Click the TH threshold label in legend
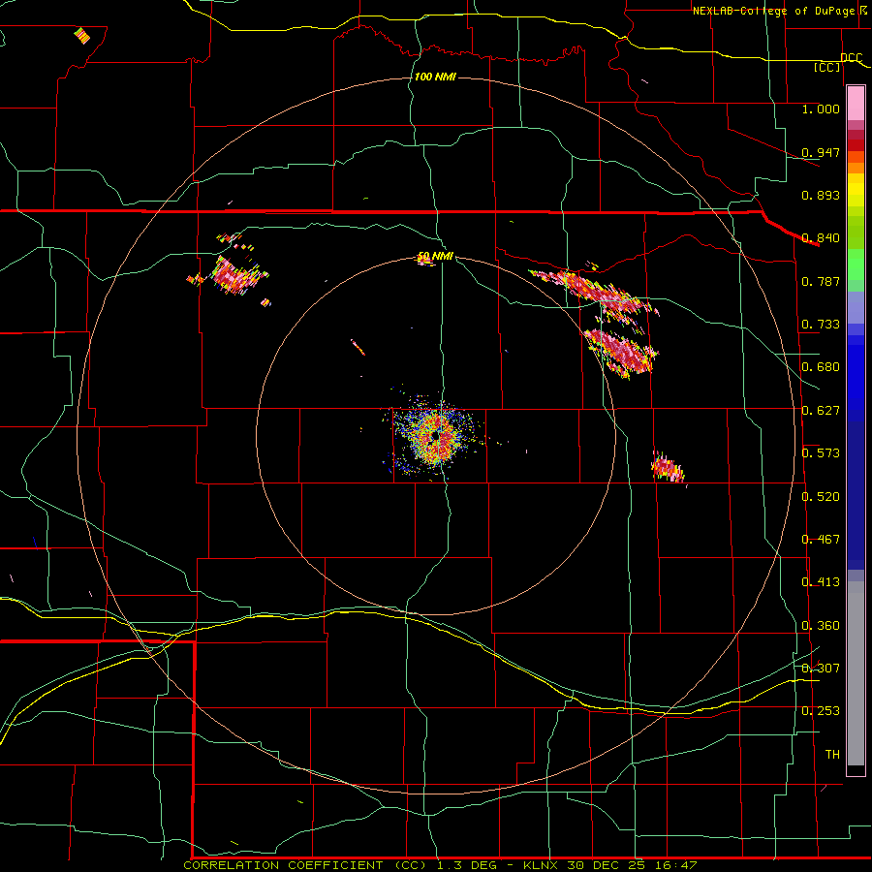Image resolution: width=872 pixels, height=872 pixels. point(832,755)
